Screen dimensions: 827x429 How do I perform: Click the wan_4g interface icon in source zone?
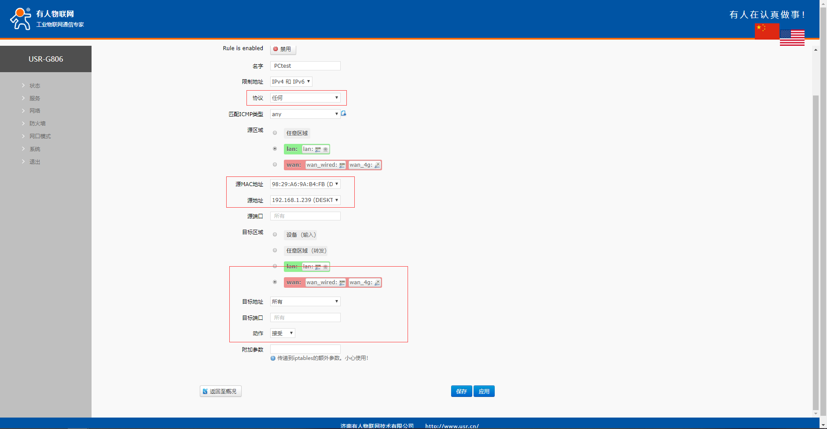point(377,165)
